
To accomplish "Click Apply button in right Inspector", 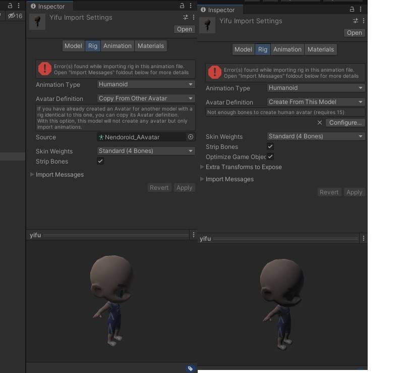I will 355,192.
